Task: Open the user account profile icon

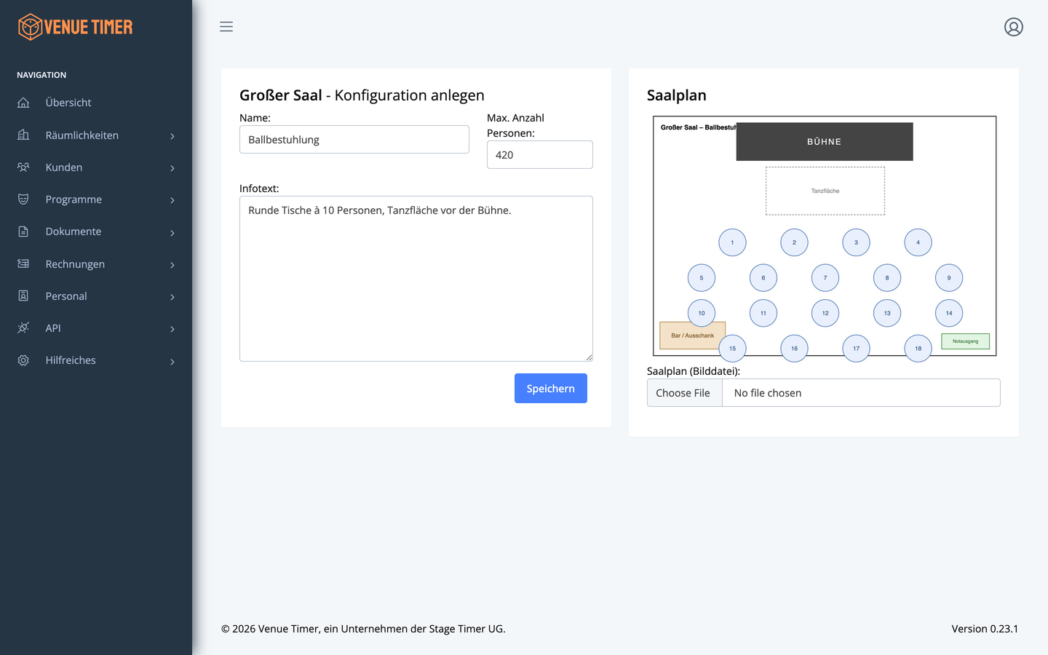Action: tap(1014, 27)
